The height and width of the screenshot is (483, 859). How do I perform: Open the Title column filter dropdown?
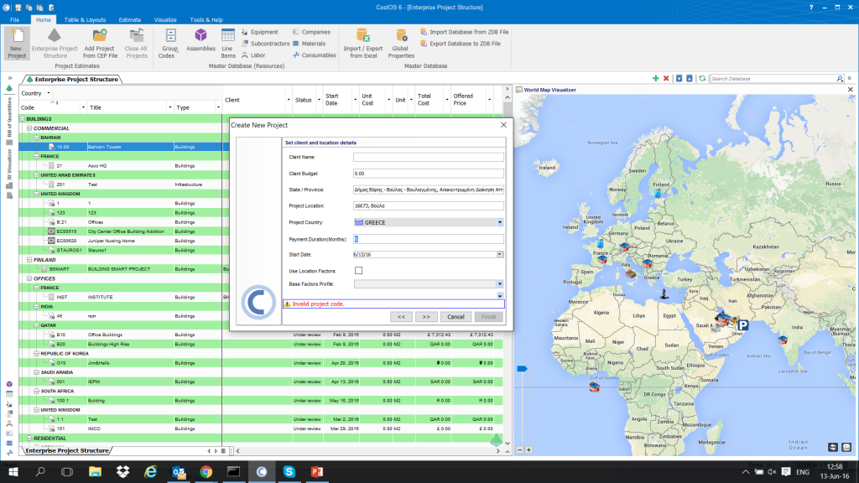tap(169, 107)
